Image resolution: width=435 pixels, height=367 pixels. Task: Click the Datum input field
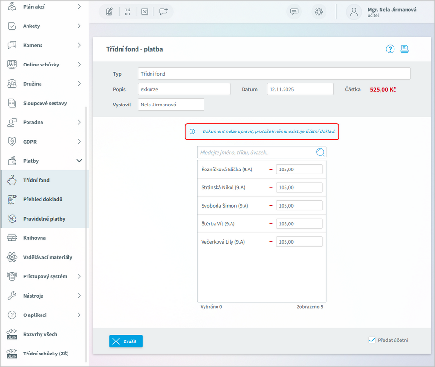click(x=299, y=89)
